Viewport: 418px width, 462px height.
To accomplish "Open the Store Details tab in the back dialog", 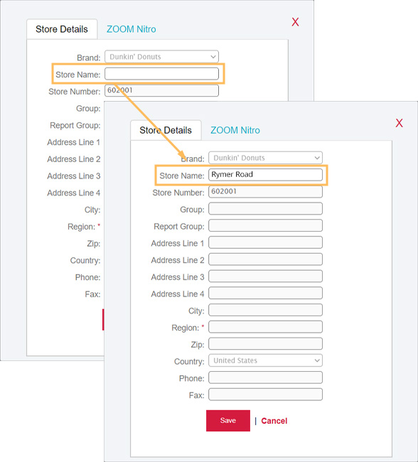I will click(x=62, y=29).
